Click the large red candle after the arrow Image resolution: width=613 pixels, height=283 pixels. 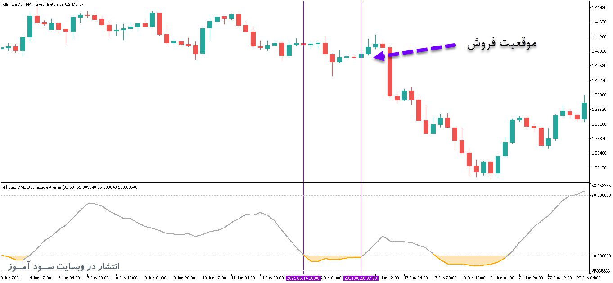pyautogui.click(x=390, y=72)
